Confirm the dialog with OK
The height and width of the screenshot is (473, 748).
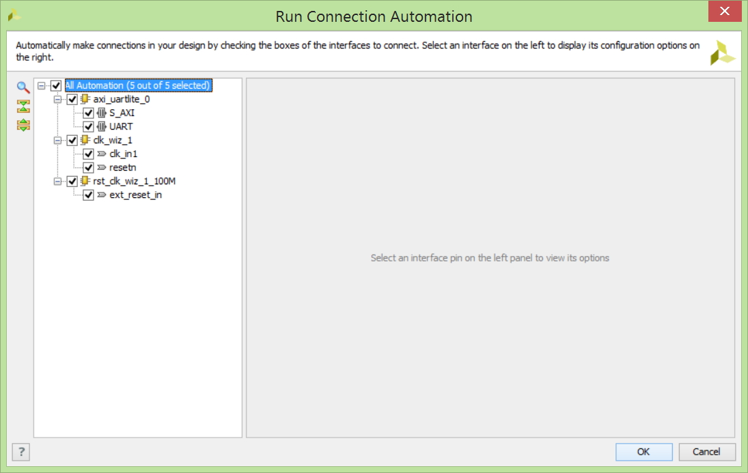(643, 452)
